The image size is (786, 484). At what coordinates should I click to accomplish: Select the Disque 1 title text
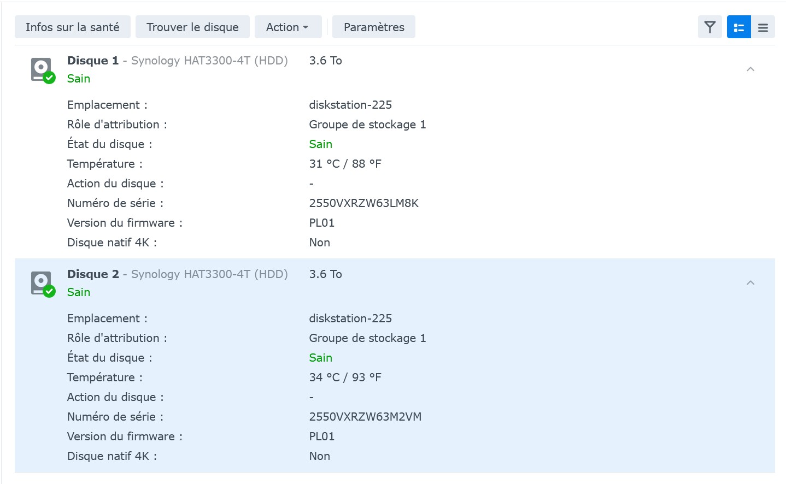tap(93, 61)
